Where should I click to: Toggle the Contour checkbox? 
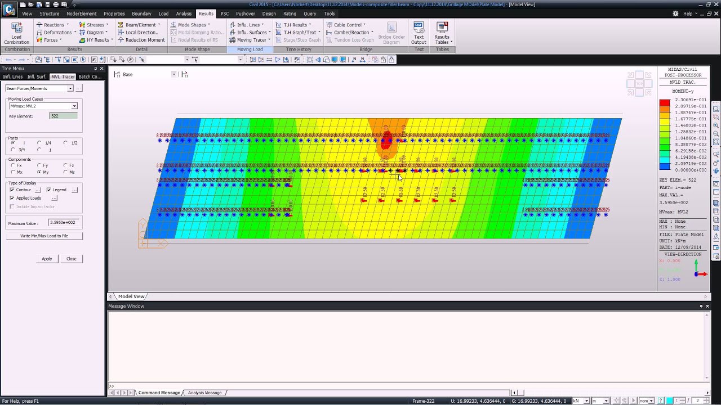pyautogui.click(x=12, y=190)
